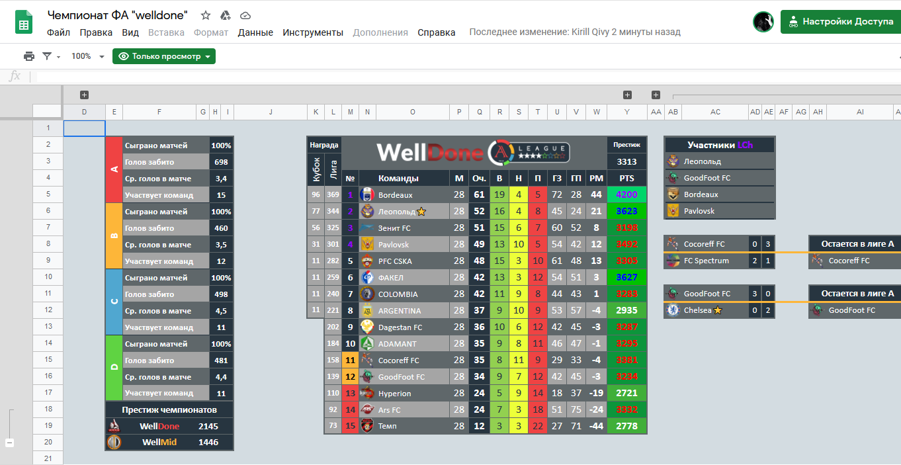Expand the column group plus above column Y
Image resolution: width=901 pixels, height=465 pixels.
coord(627,95)
